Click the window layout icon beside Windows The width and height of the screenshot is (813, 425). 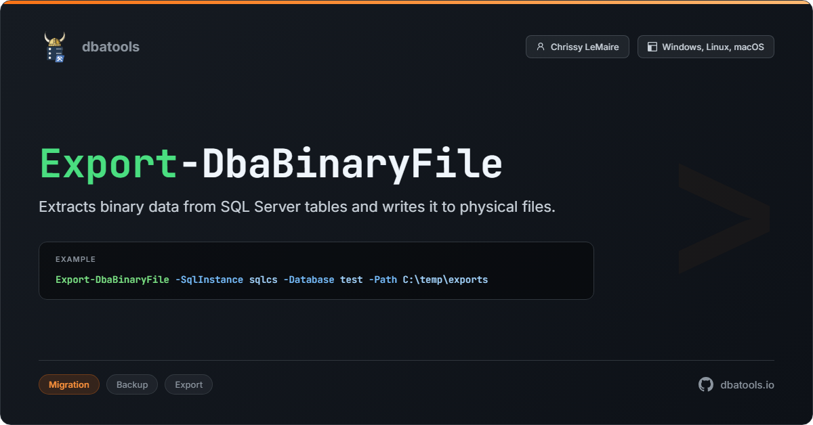tap(652, 47)
